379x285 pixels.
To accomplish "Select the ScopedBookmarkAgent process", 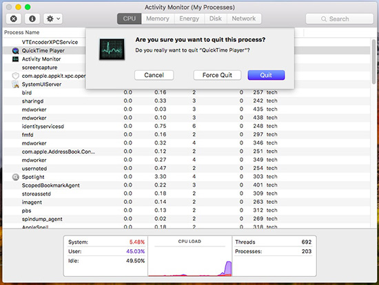I will [51, 185].
